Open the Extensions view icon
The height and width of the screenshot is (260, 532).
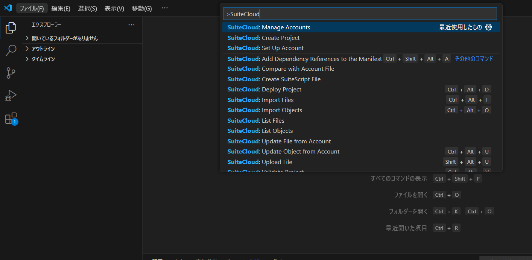point(11,119)
